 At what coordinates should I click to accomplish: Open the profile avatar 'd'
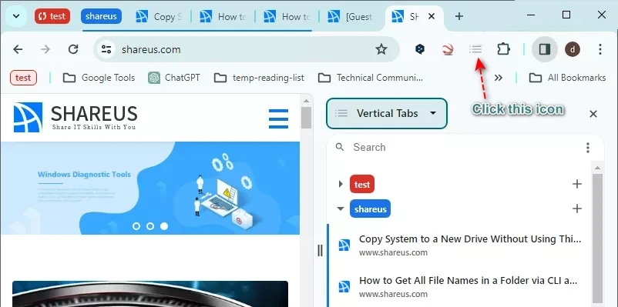point(573,49)
